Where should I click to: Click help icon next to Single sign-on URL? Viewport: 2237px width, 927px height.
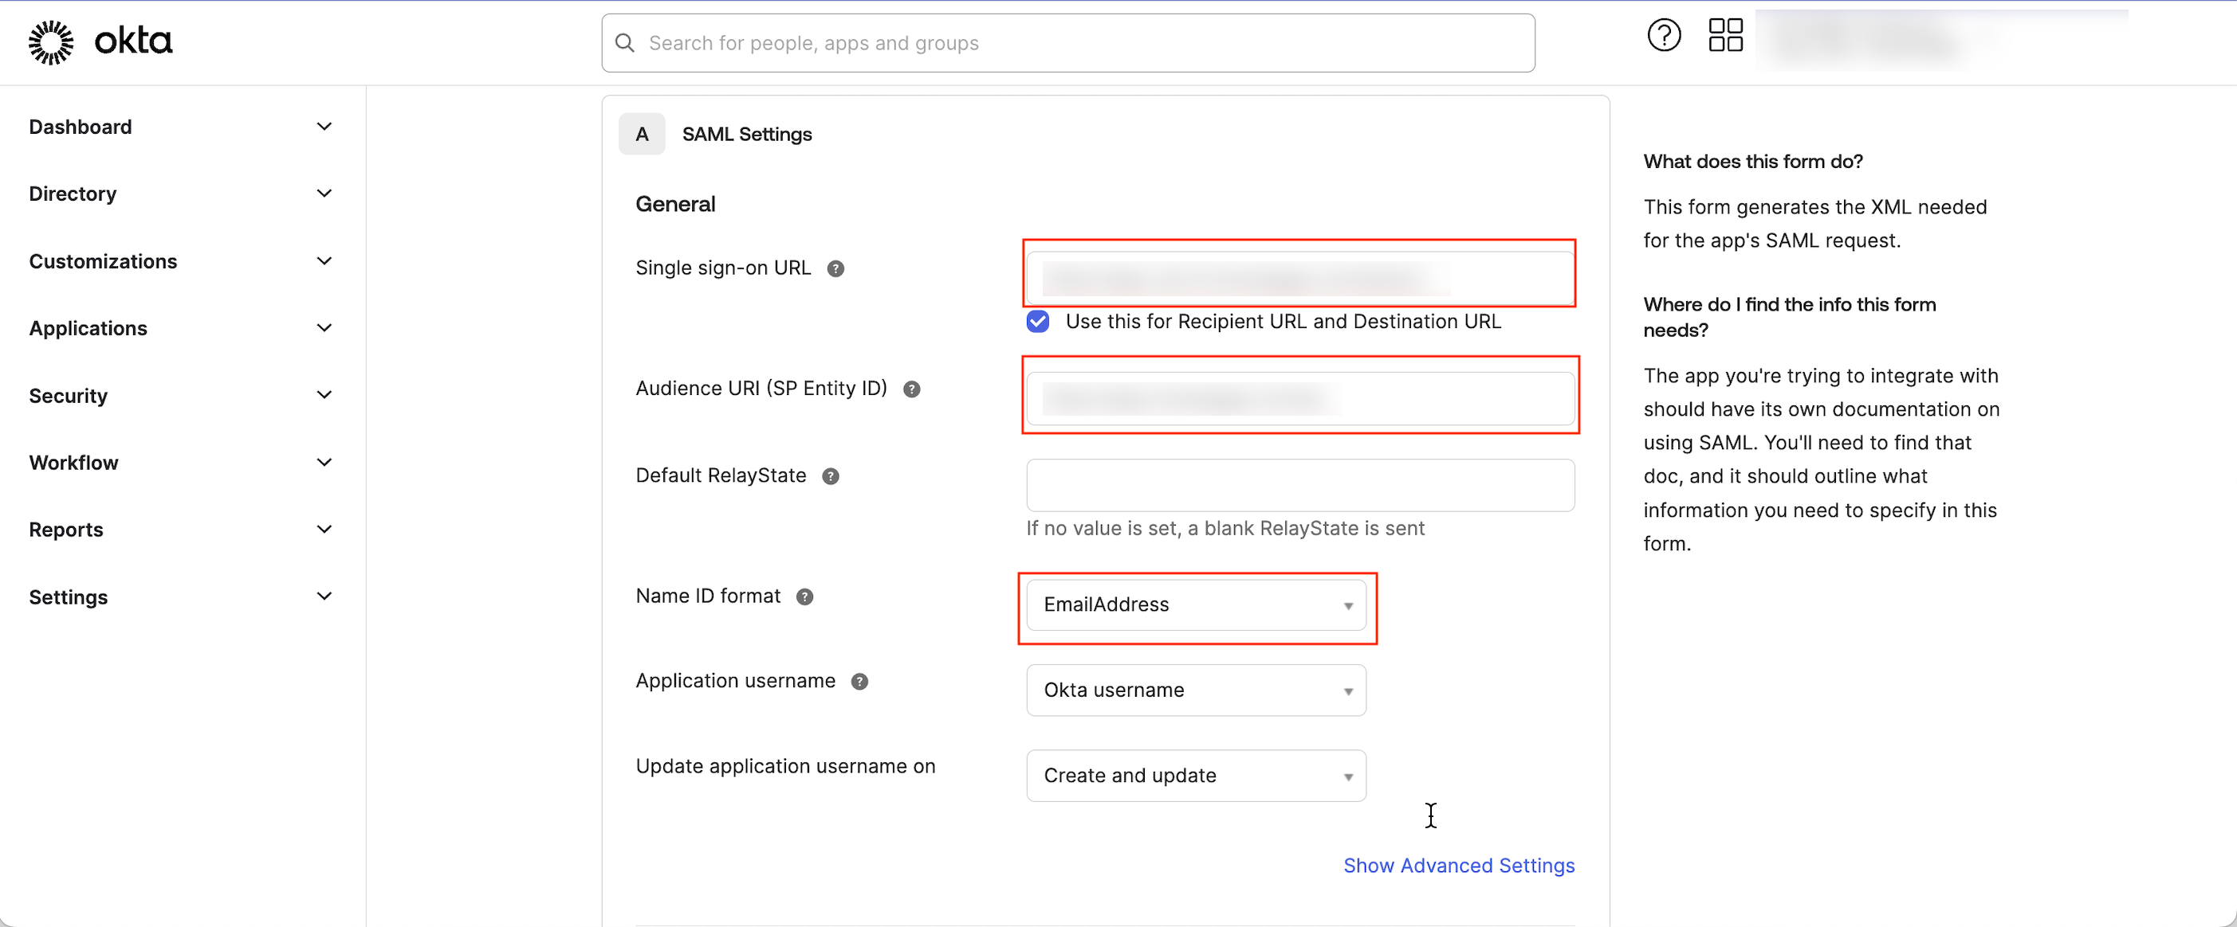[835, 269]
